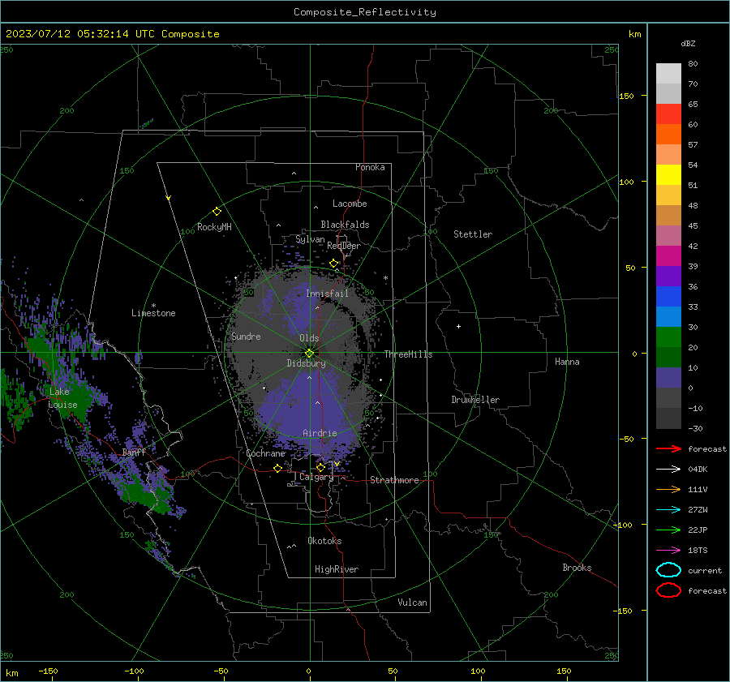This screenshot has width=730, height=682.
Task: Click the cyan 'current' ellipse legend icon
Action: point(668,570)
